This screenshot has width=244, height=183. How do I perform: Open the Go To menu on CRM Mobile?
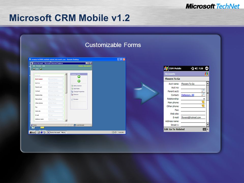(172, 129)
